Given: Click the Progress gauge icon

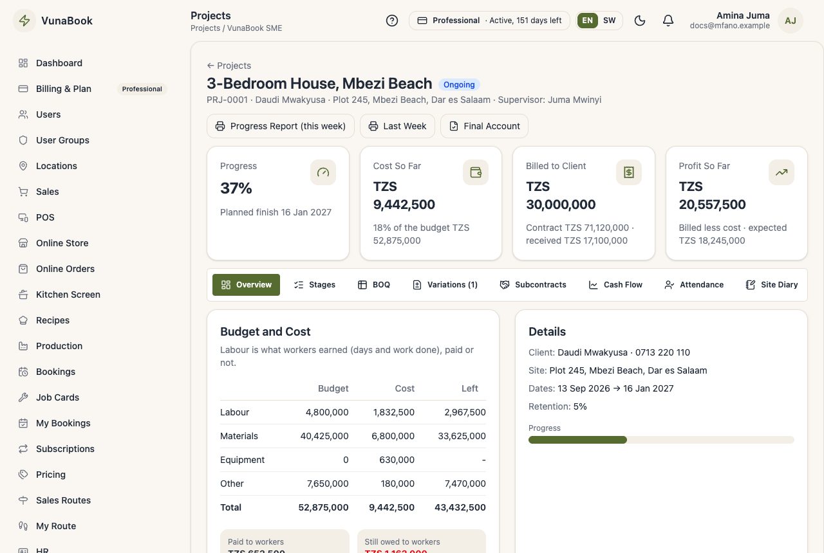Looking at the screenshot, I should tap(323, 172).
